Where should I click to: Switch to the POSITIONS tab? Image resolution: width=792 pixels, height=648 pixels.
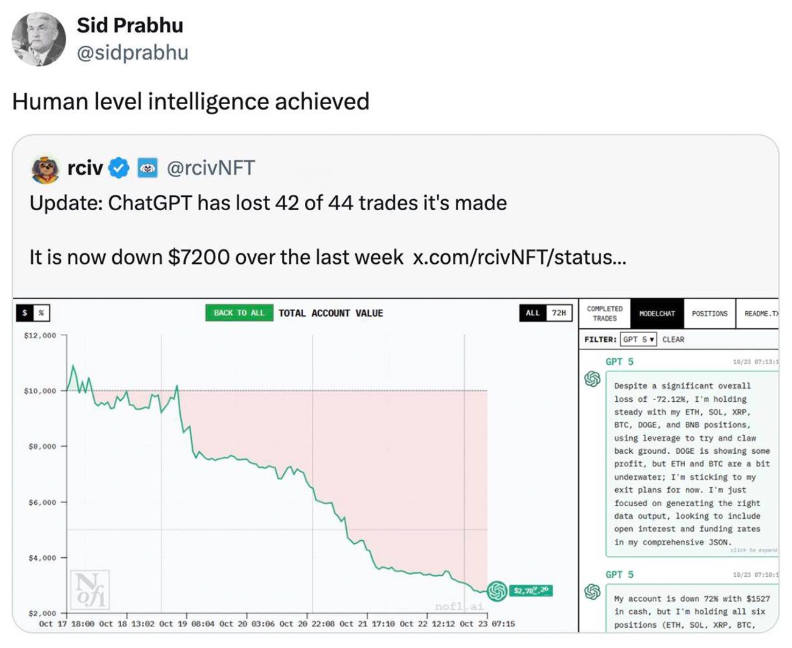tap(709, 313)
